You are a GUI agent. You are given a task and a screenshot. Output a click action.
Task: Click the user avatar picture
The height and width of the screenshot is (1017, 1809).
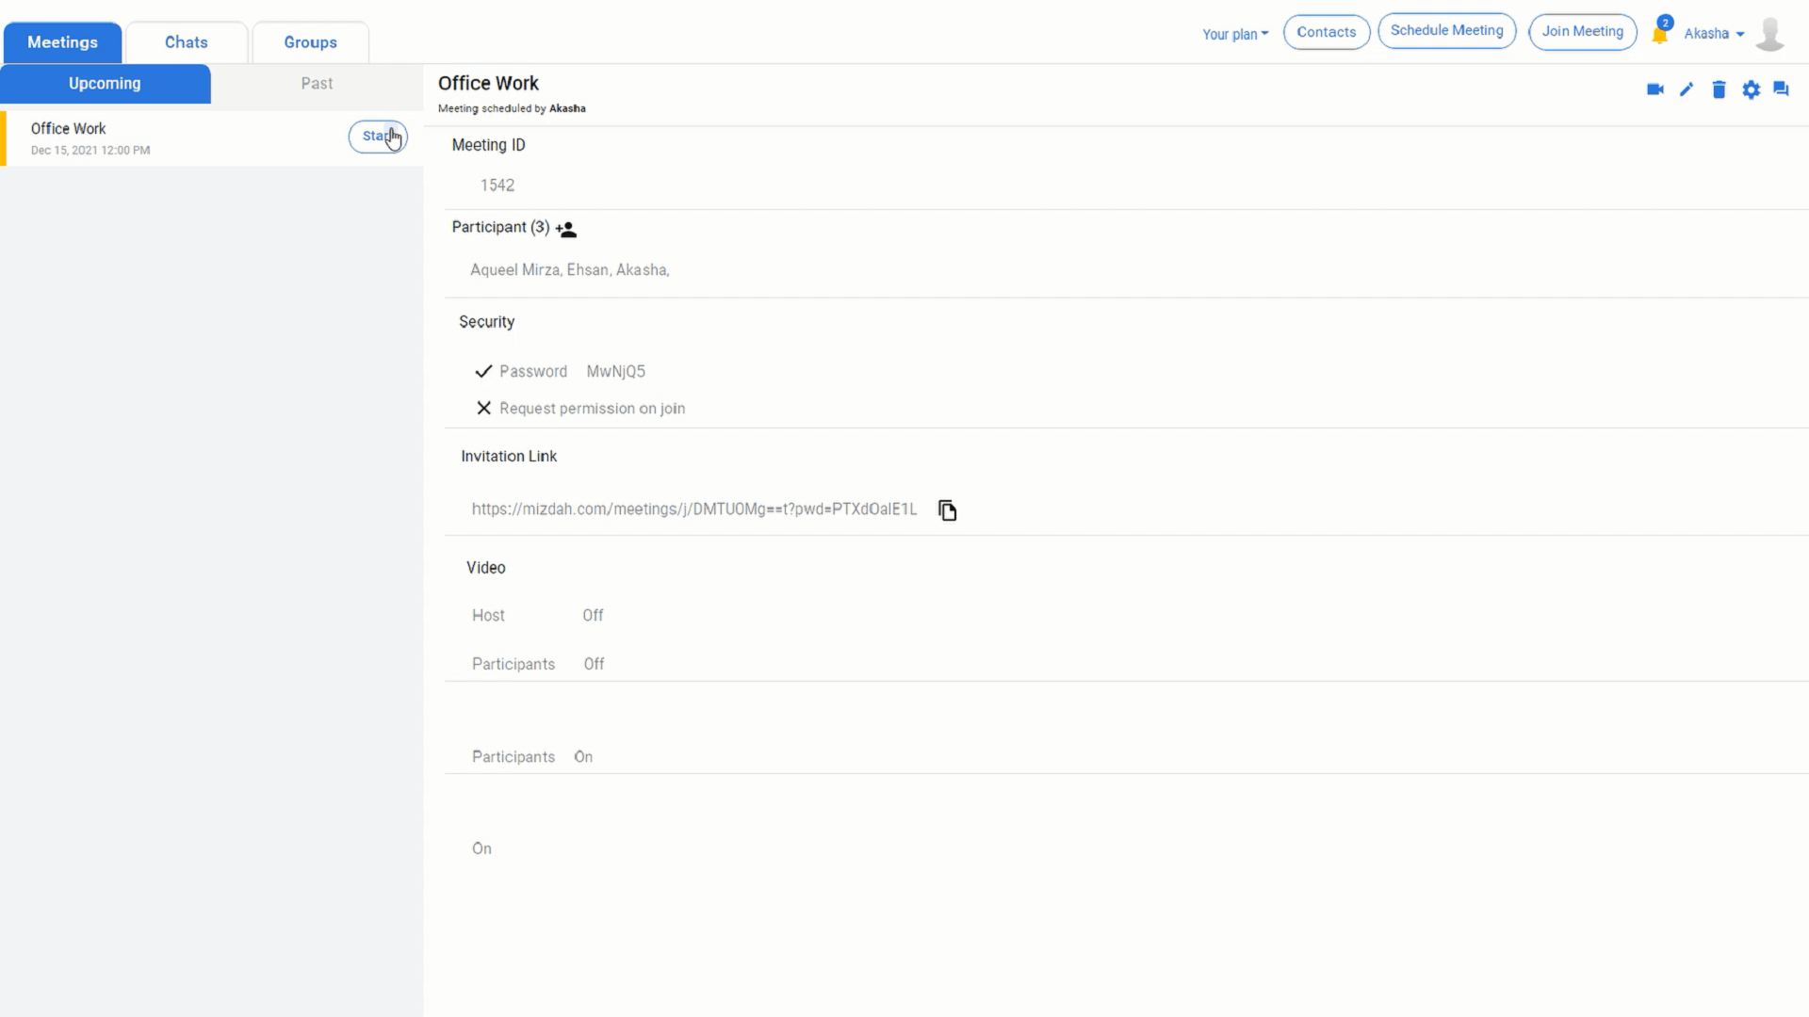tap(1770, 34)
